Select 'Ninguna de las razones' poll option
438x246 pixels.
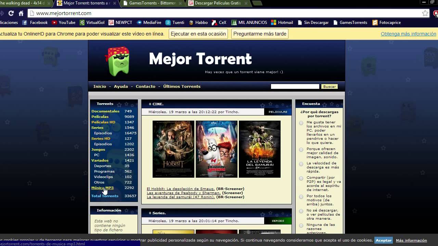[x=301, y=225]
